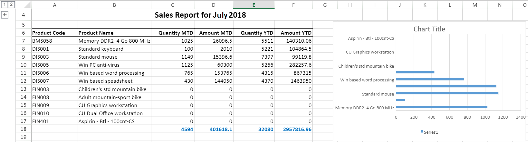Viewport: 528px width, 142px height.
Task: Select column E header
Action: (x=254, y=5)
